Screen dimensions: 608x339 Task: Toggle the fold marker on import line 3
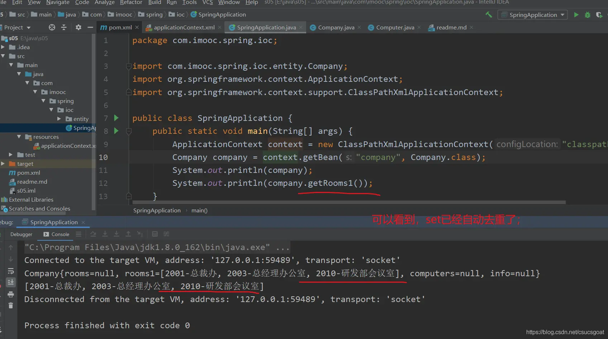tap(129, 66)
